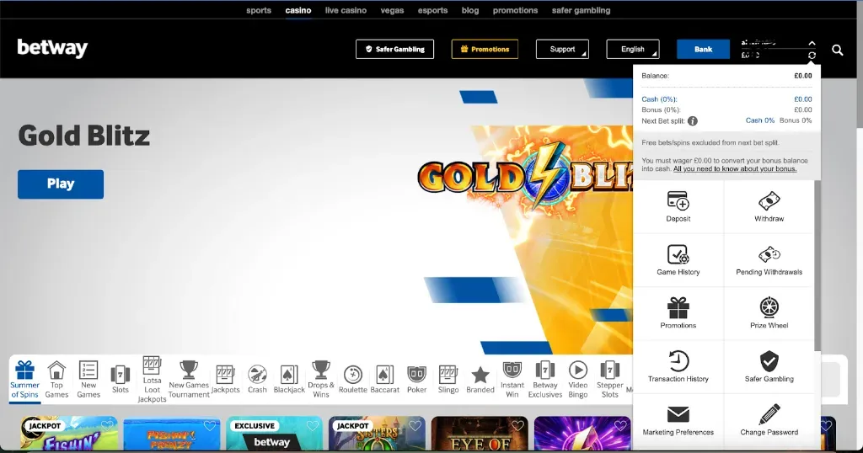Favorite the Fishin' jackpot game
Image resolution: width=863 pixels, height=453 pixels.
point(107,425)
